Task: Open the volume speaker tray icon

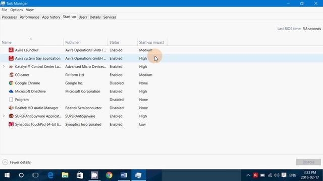Action: click(277, 175)
